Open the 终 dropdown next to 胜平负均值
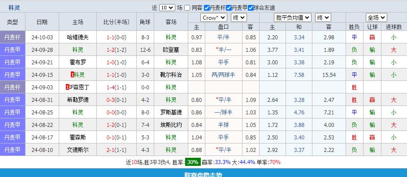 (x=323, y=17)
